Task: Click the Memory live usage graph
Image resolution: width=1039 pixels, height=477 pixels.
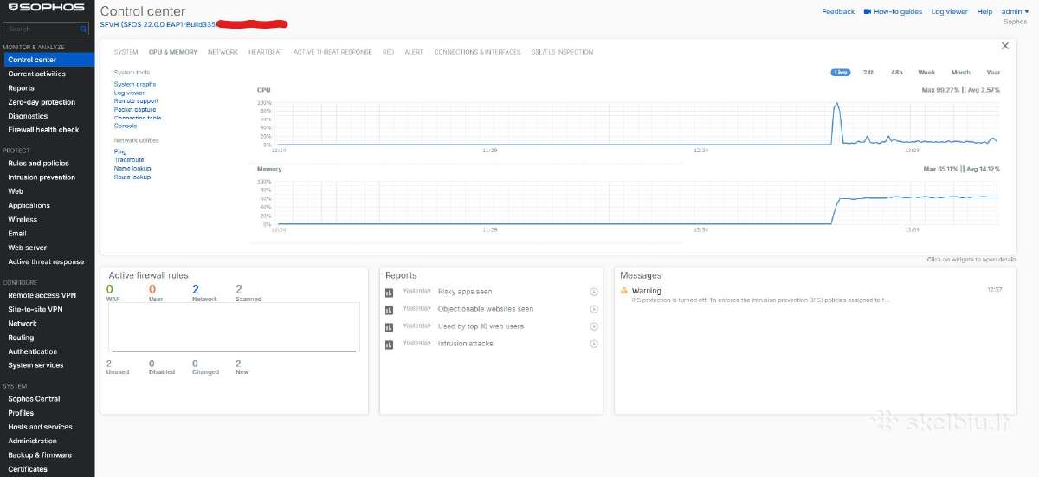Action: 638,203
